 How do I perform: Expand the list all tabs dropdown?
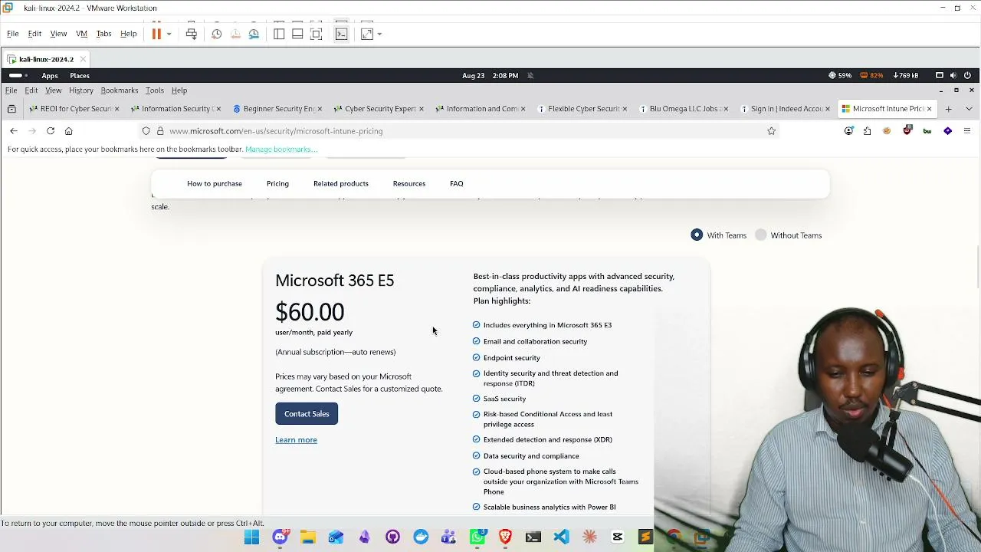click(x=969, y=109)
